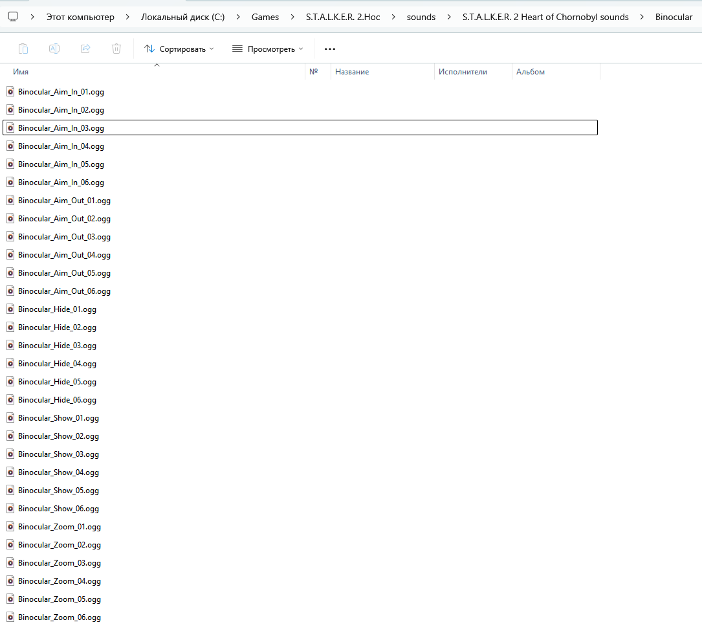Select file Binocular_Show_06.ogg
This screenshot has height=631, width=702.
58,509
